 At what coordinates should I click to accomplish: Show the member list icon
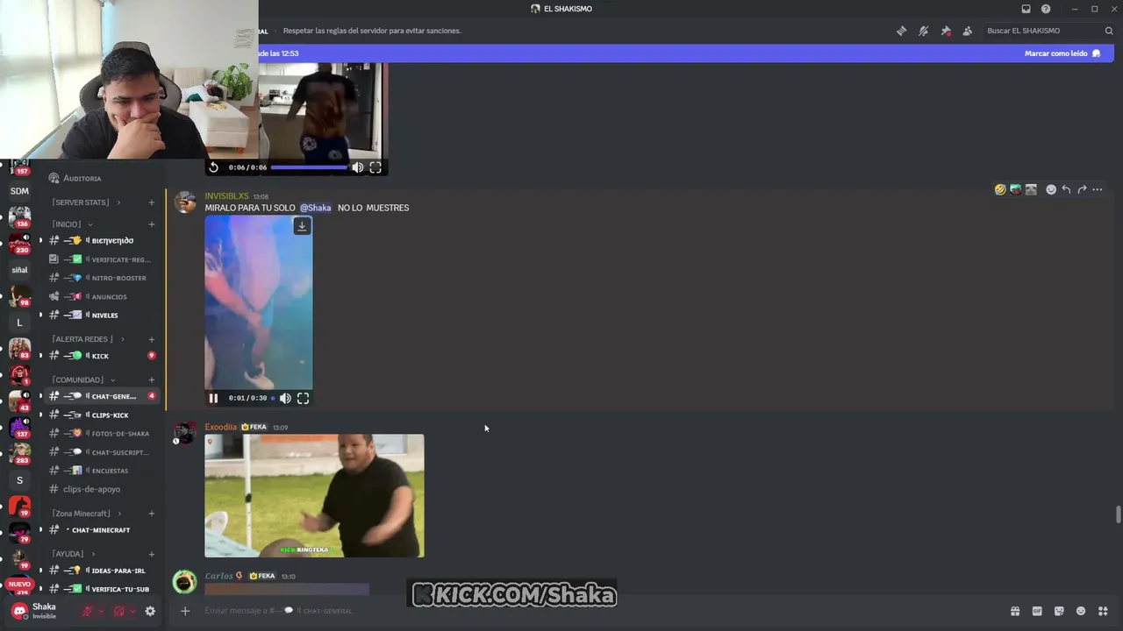coord(968,31)
